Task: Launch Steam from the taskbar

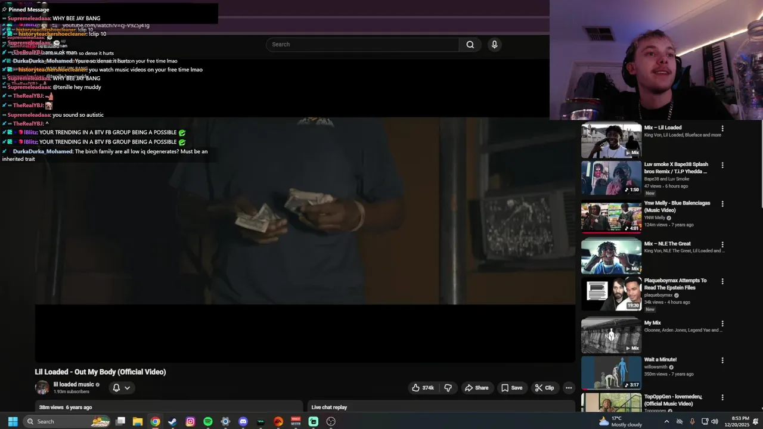Action: [172, 421]
